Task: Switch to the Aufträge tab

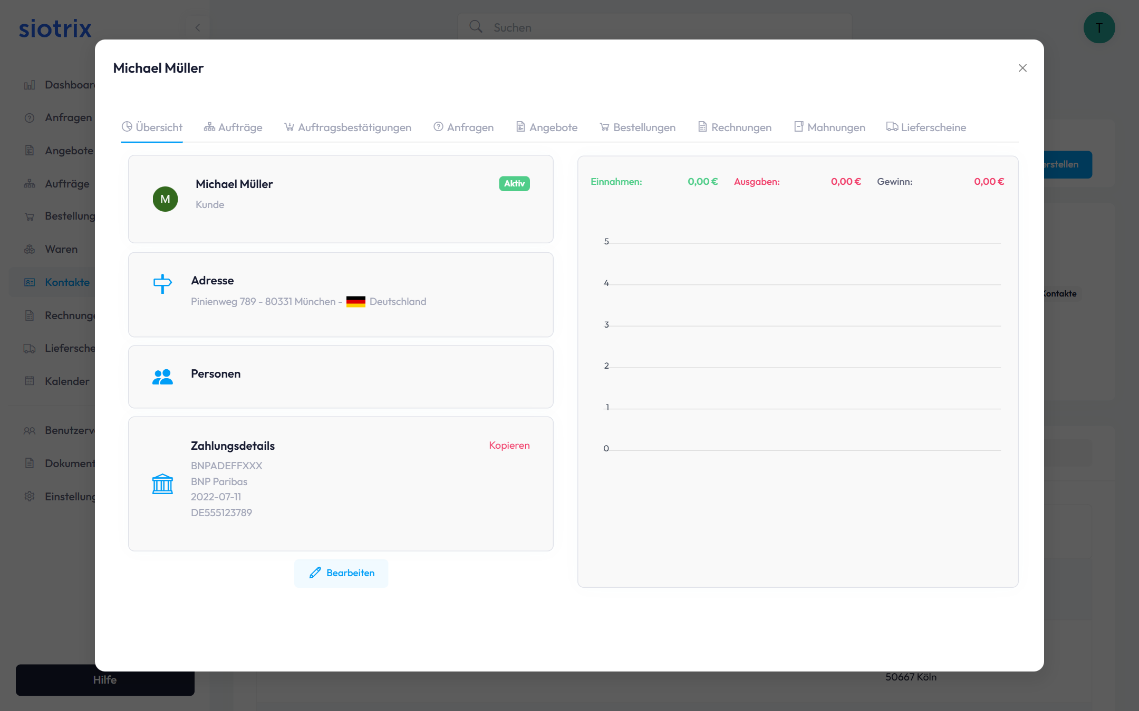Action: pos(233,127)
